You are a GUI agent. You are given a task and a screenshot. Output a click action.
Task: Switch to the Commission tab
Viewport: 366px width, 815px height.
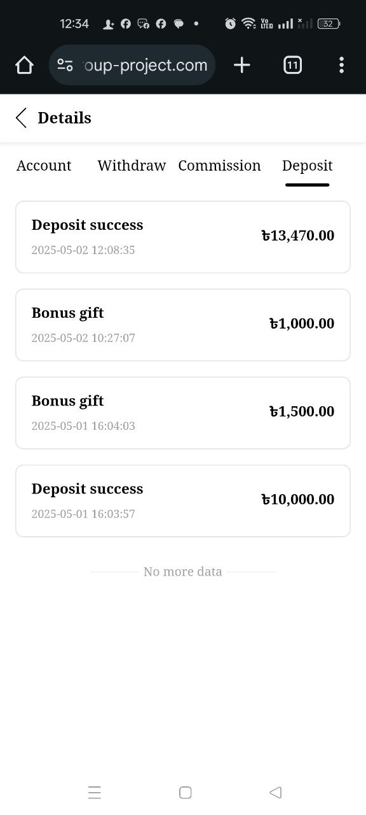pos(219,166)
